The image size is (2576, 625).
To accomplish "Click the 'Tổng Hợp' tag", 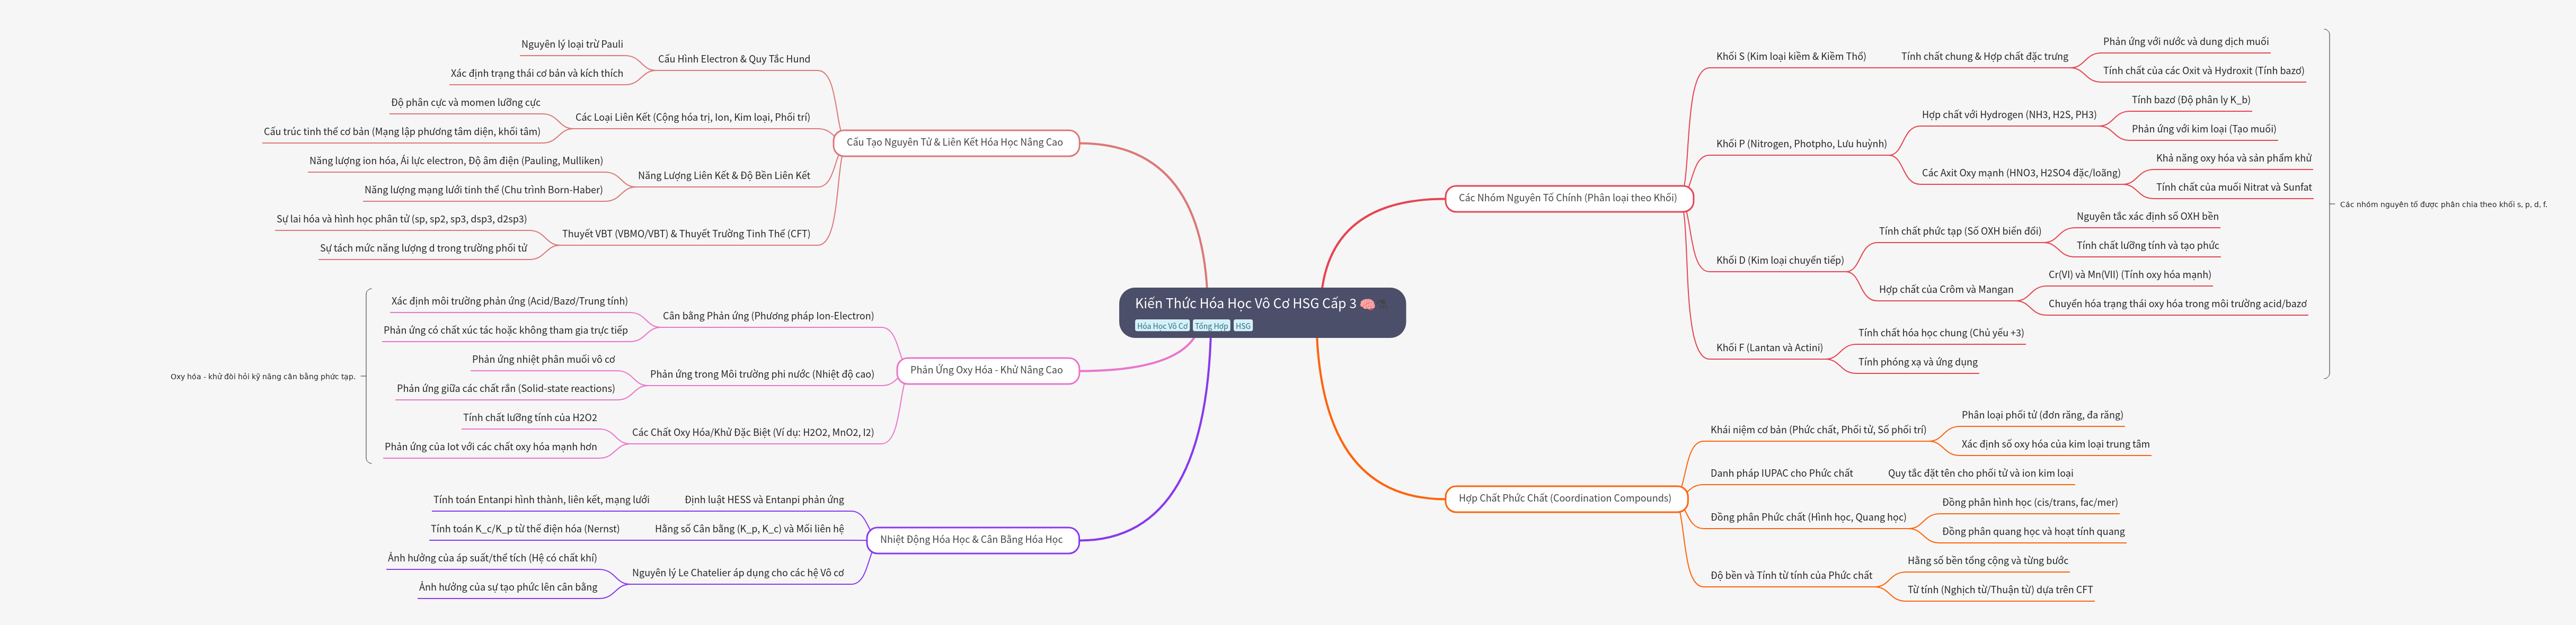I will [1211, 326].
